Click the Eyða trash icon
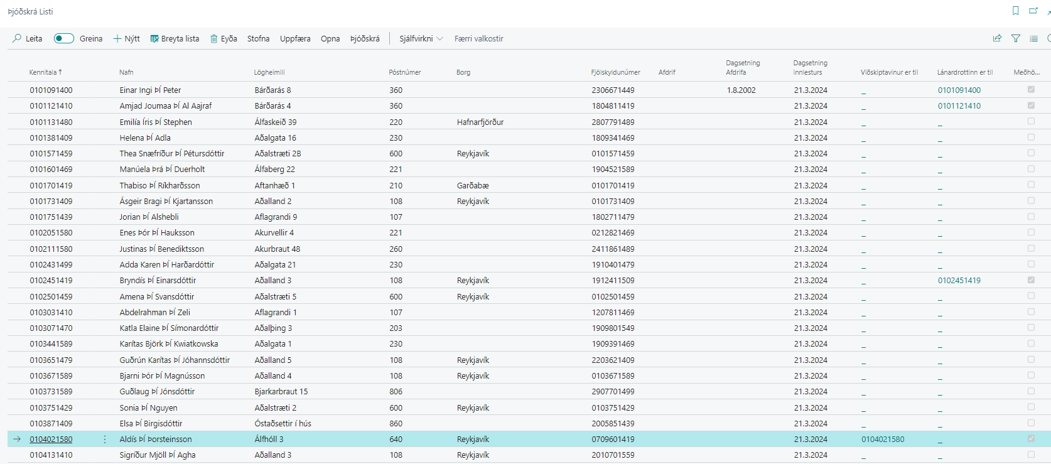 [x=214, y=38]
